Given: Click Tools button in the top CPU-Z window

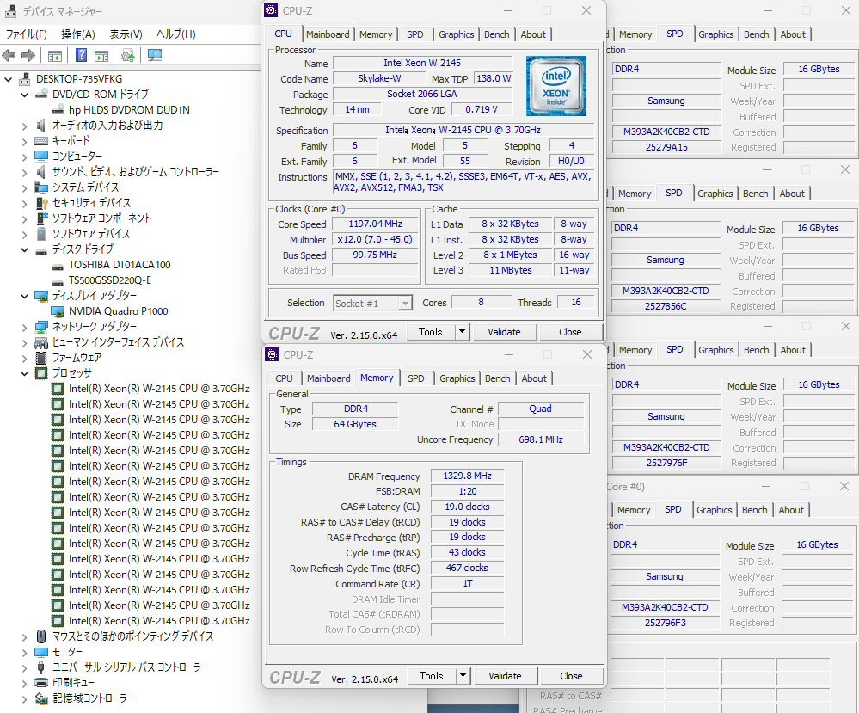Looking at the screenshot, I should [x=431, y=332].
